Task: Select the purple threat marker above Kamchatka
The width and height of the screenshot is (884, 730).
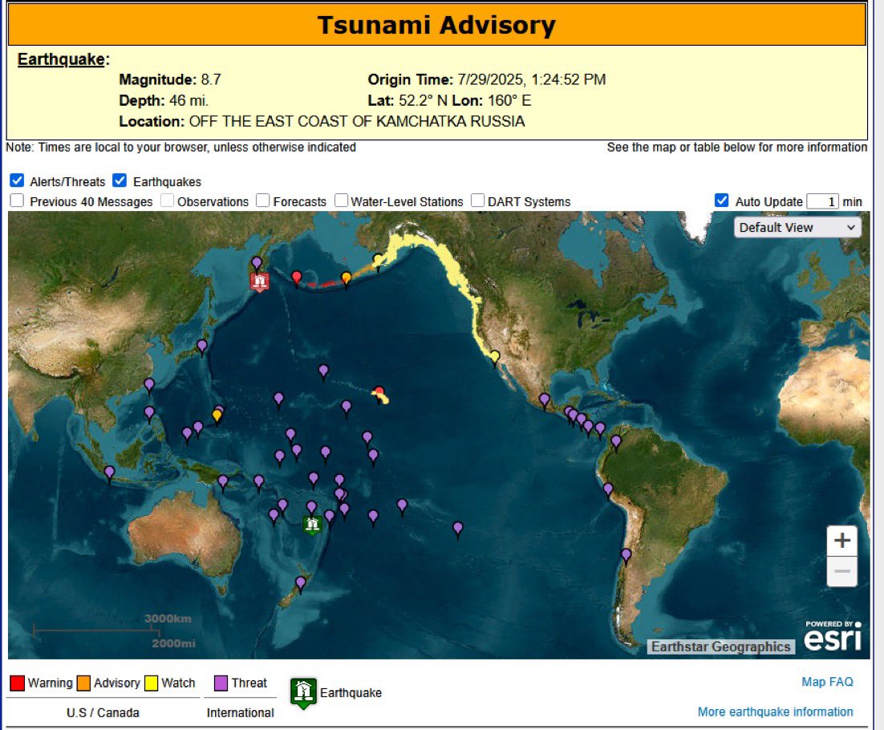Action: pyautogui.click(x=257, y=263)
